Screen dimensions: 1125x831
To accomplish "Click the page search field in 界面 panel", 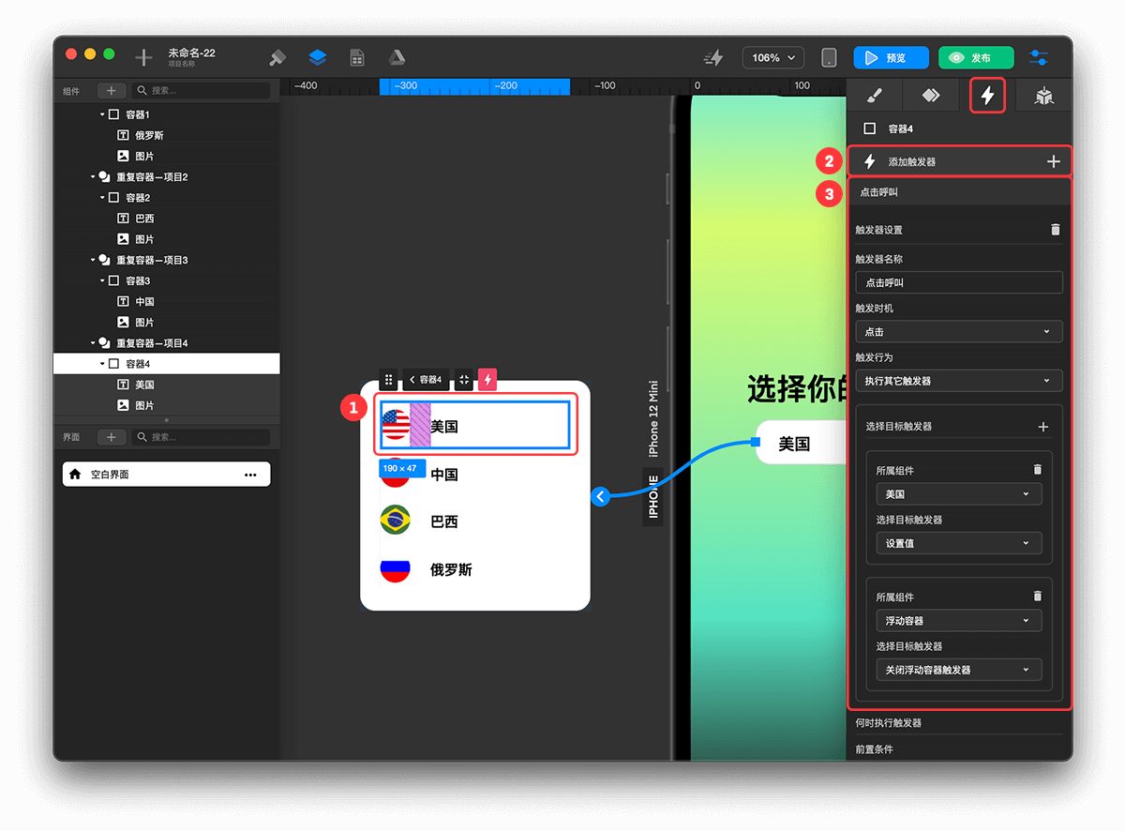I will point(202,437).
